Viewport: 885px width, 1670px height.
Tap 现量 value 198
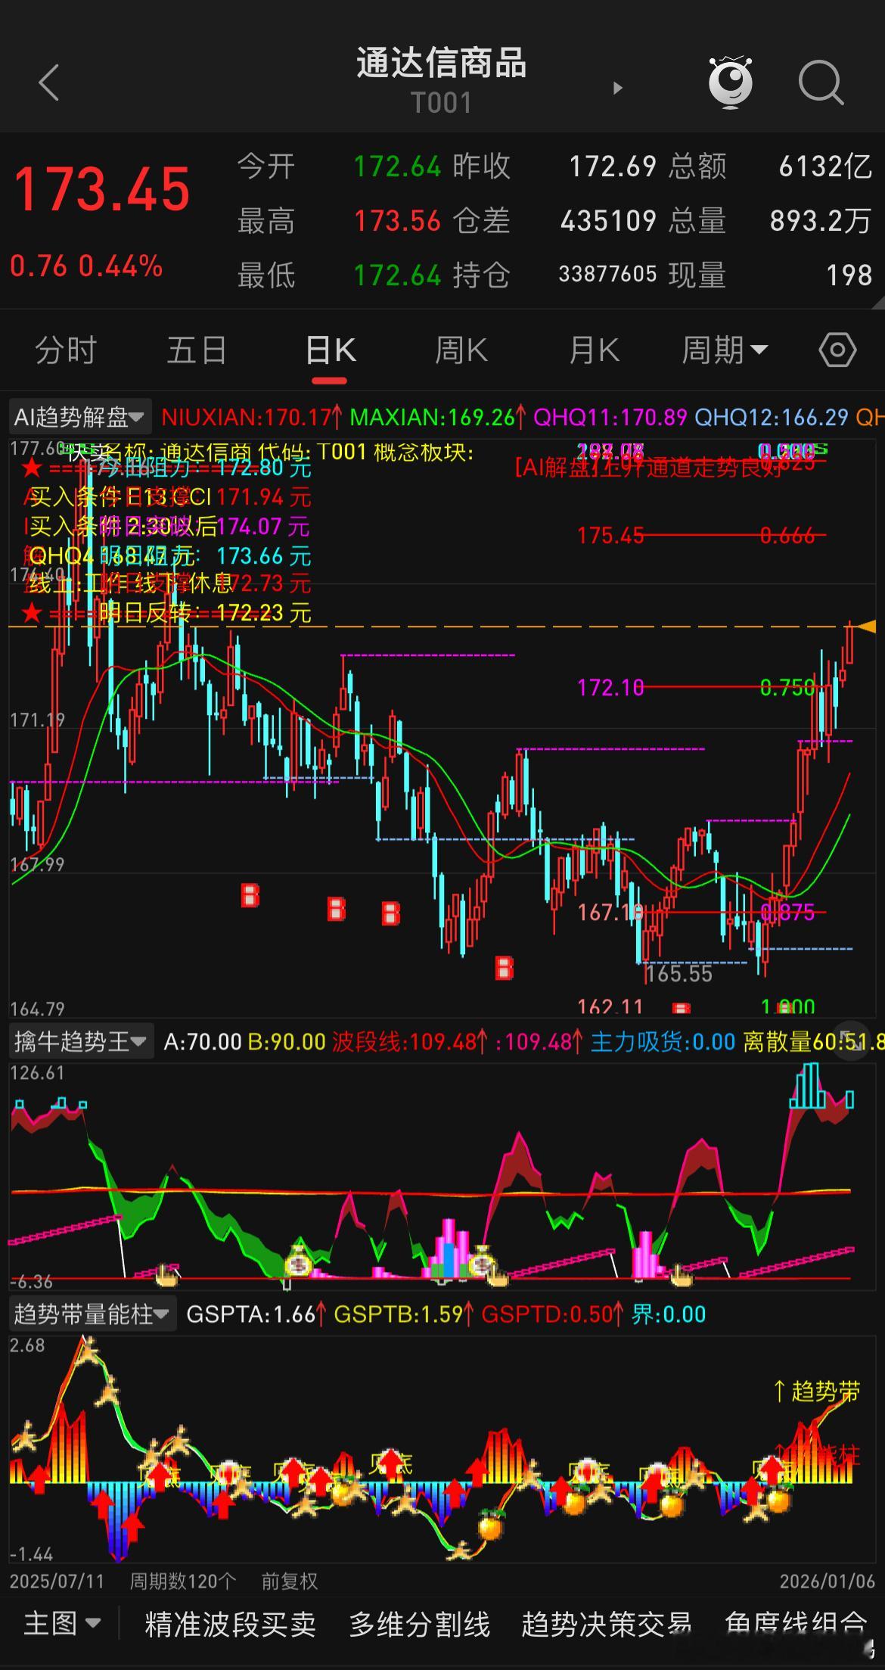[x=849, y=275]
